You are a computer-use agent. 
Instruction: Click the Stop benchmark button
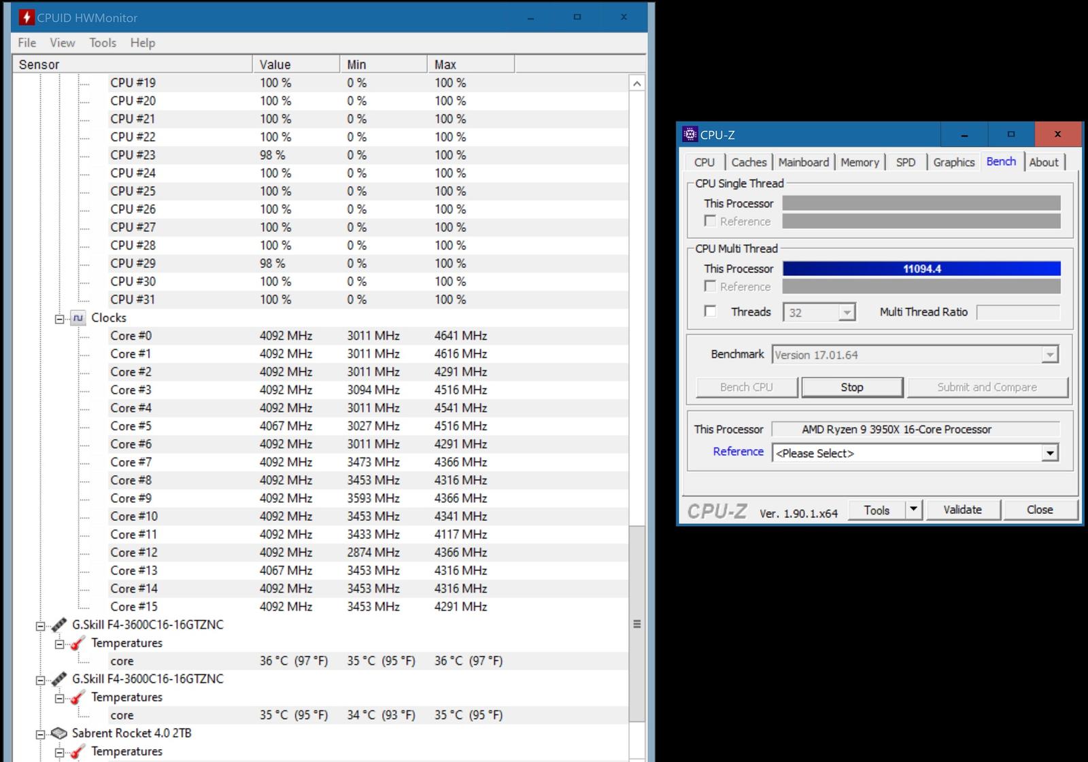tap(852, 387)
